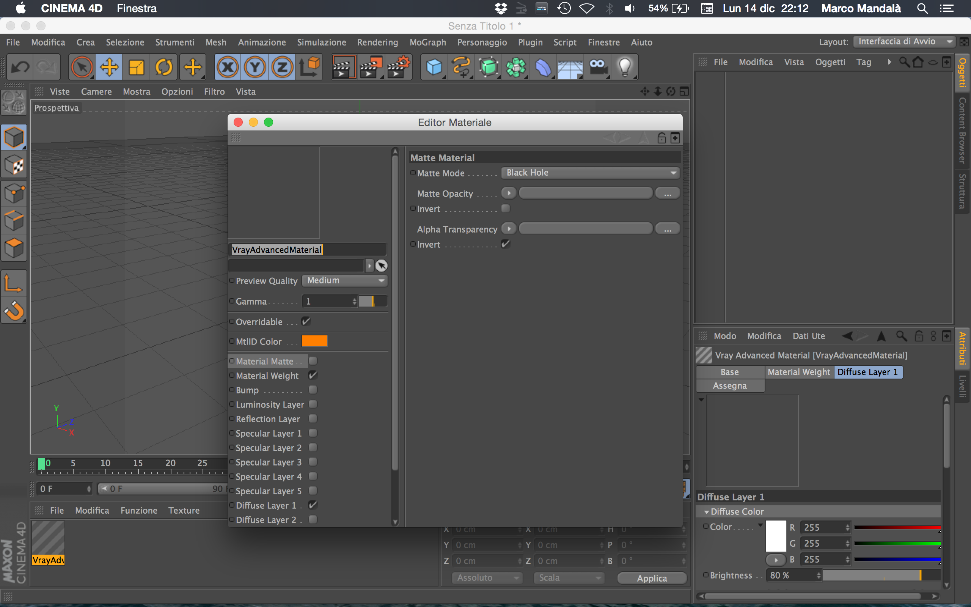Click the Assegna button

coord(729,386)
